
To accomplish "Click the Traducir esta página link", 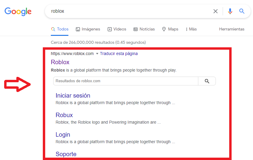I will [119, 54].
